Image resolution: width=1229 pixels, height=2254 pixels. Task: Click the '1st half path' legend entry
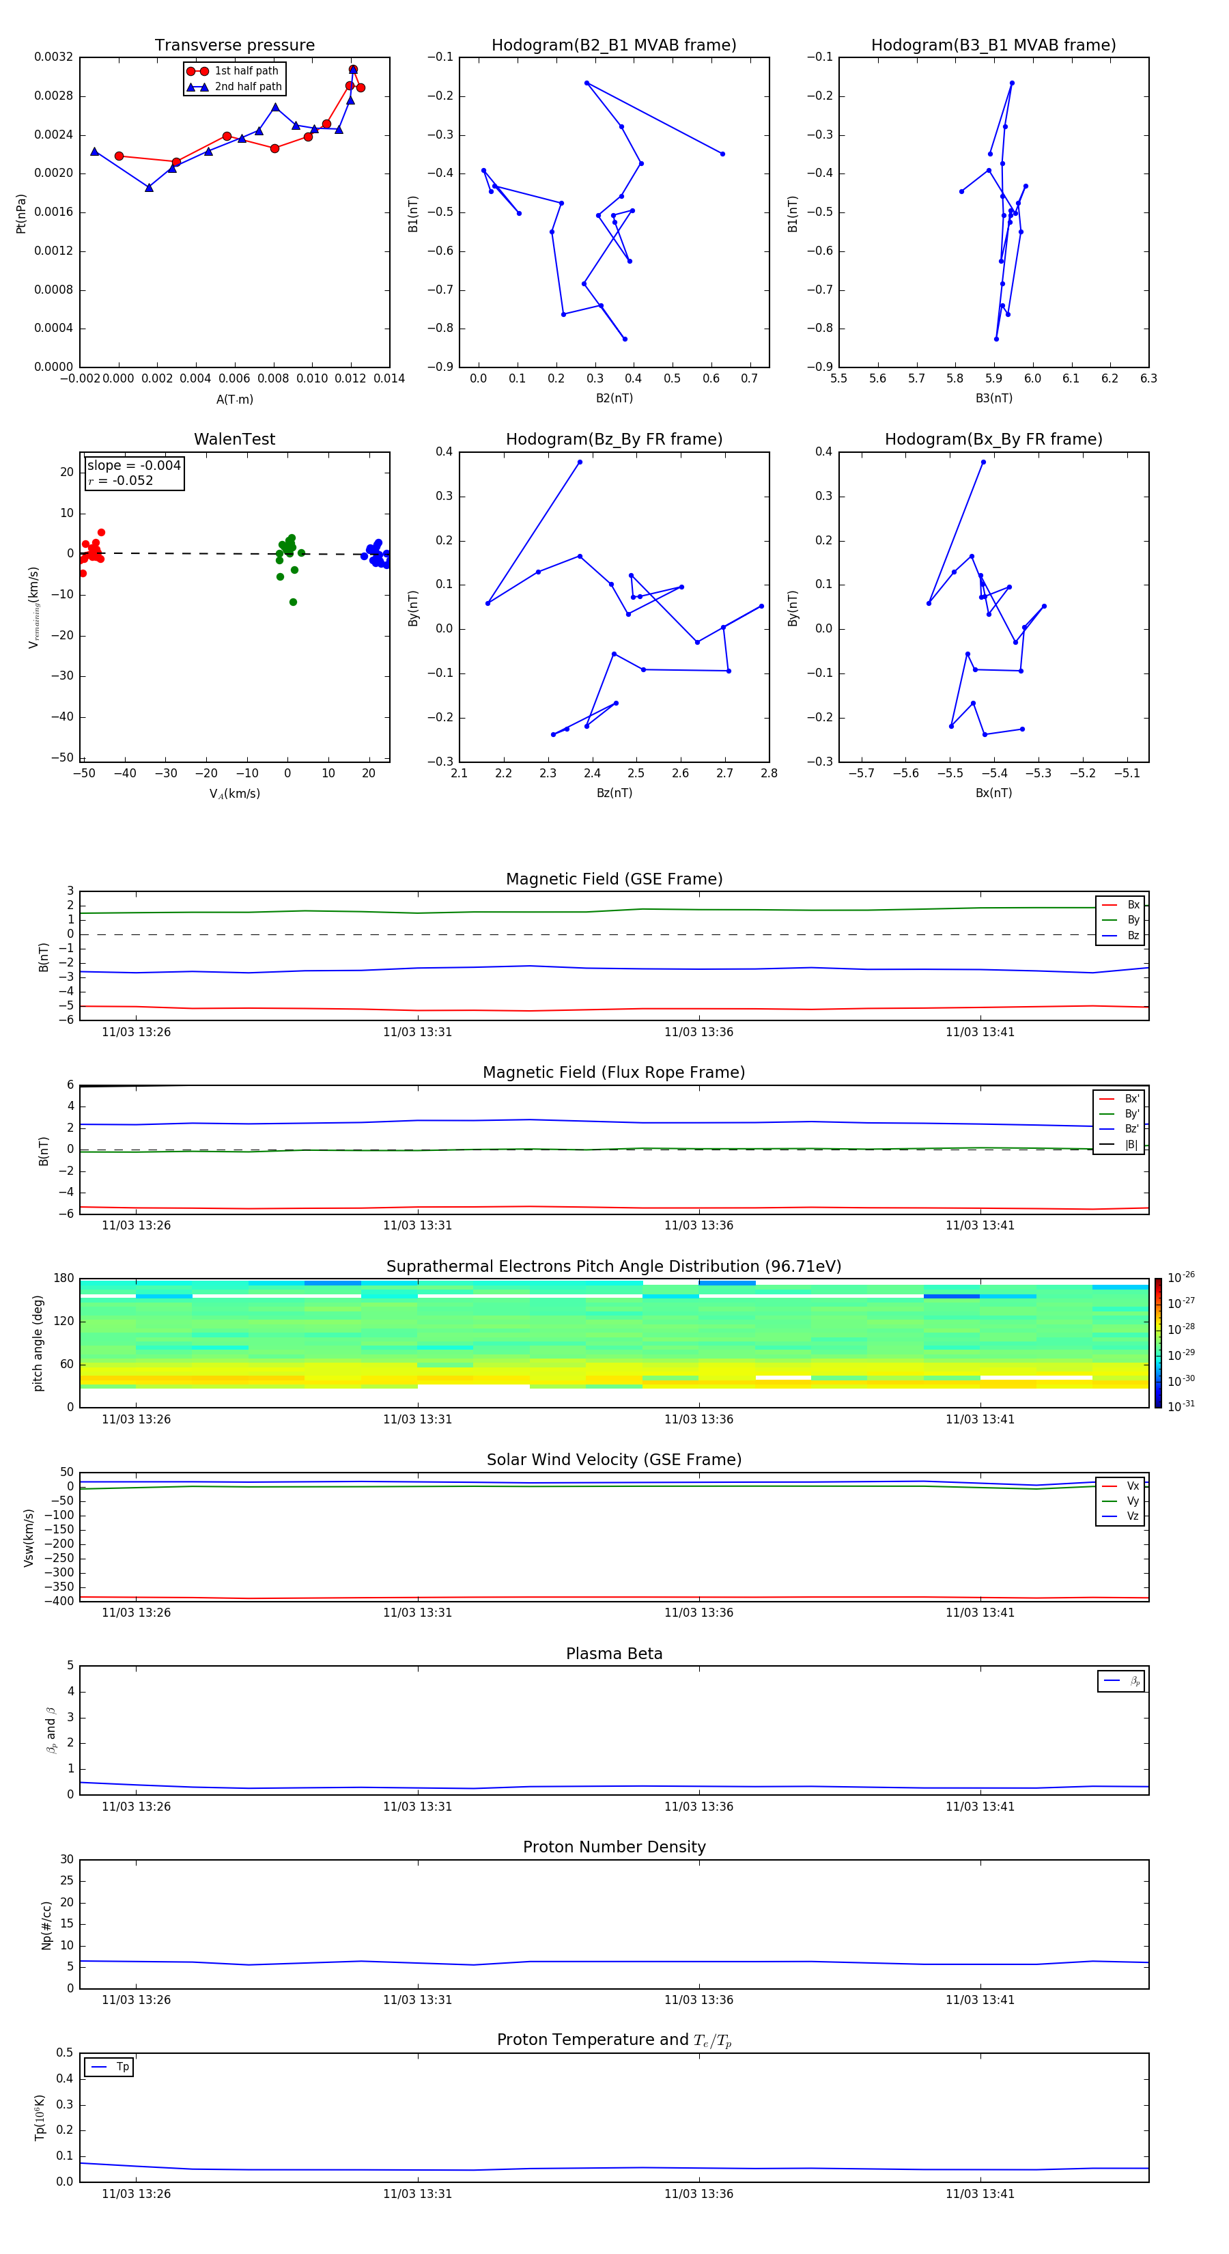coord(233,71)
